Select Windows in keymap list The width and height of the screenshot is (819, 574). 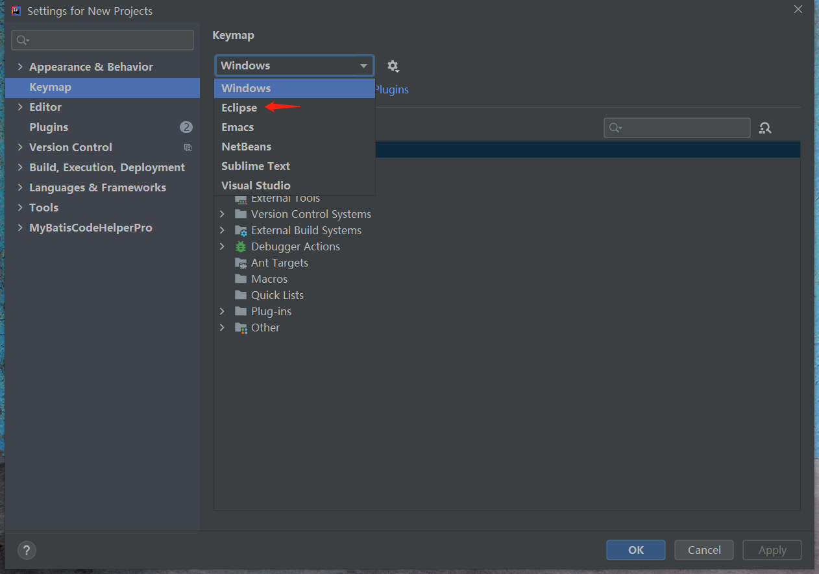(295, 88)
